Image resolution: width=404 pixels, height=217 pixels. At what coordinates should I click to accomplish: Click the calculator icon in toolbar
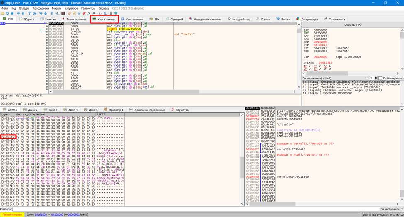(111, 13)
